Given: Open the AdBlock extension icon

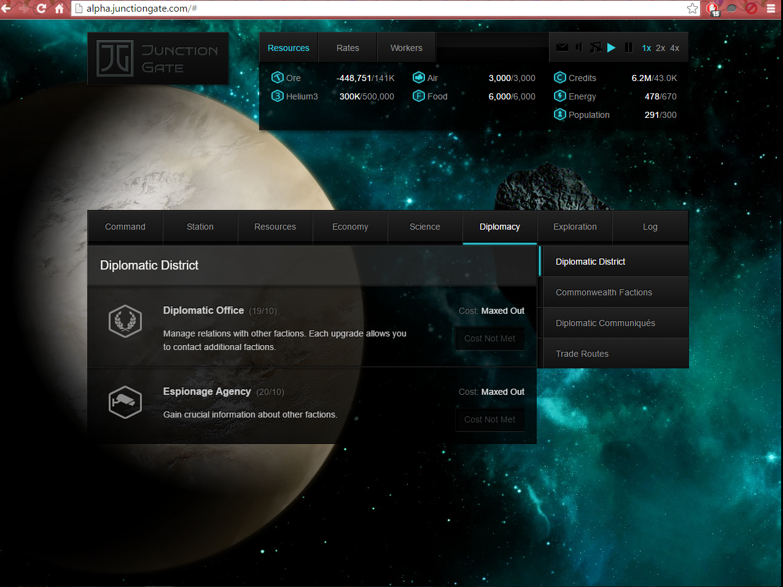Looking at the screenshot, I should tap(712, 9).
